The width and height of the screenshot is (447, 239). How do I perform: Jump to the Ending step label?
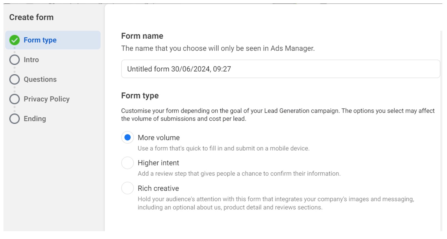[x=35, y=119]
